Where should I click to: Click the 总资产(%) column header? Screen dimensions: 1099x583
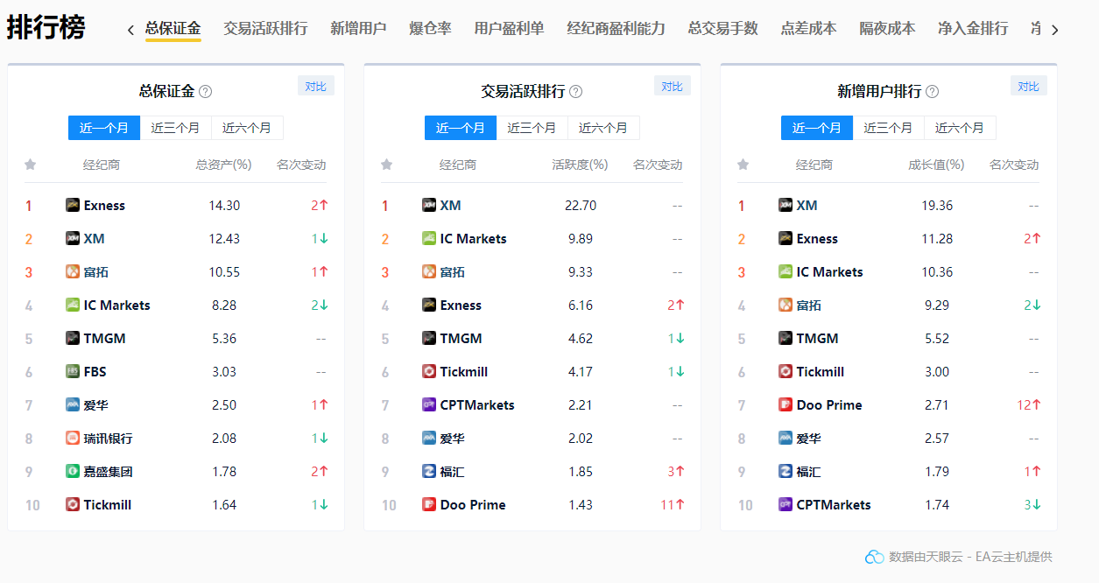click(224, 165)
